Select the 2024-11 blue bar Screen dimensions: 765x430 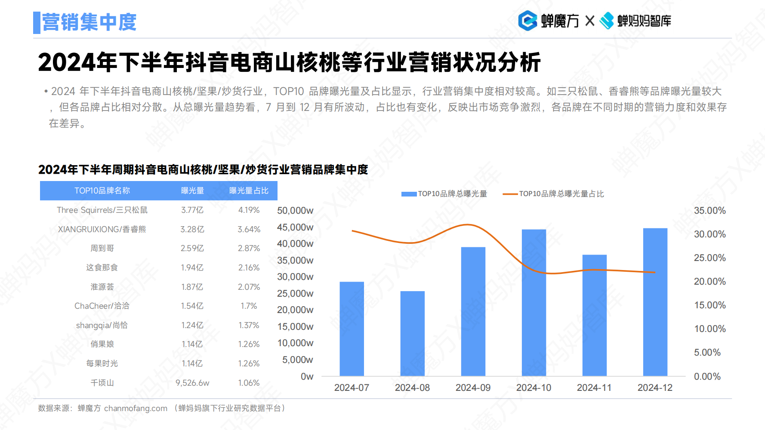tap(594, 316)
